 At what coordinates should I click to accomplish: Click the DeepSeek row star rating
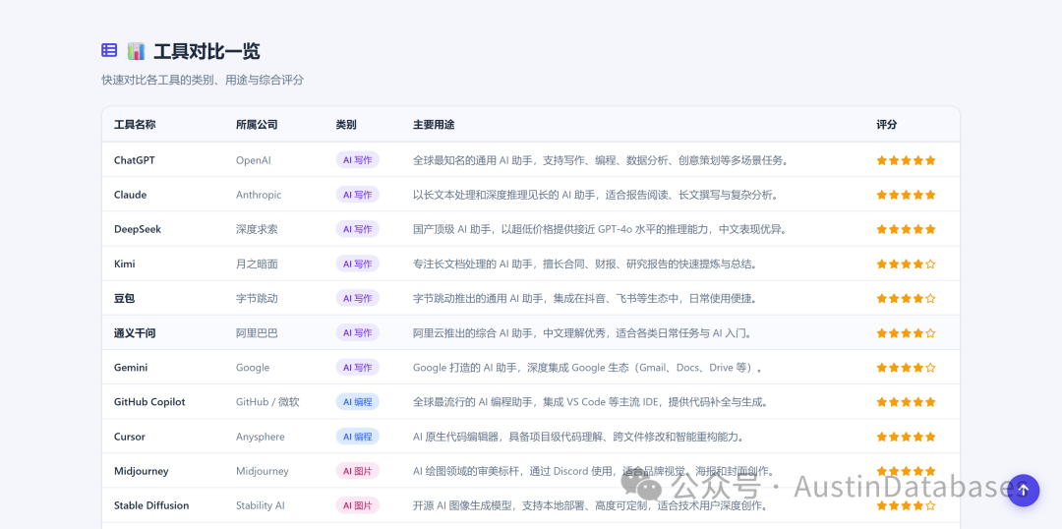point(906,229)
